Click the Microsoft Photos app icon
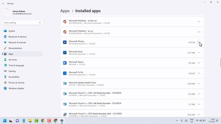The image size is (221, 124). click(x=65, y=42)
